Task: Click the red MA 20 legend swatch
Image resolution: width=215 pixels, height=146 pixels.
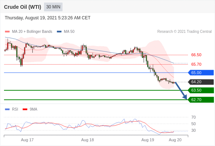Action: tap(7, 32)
